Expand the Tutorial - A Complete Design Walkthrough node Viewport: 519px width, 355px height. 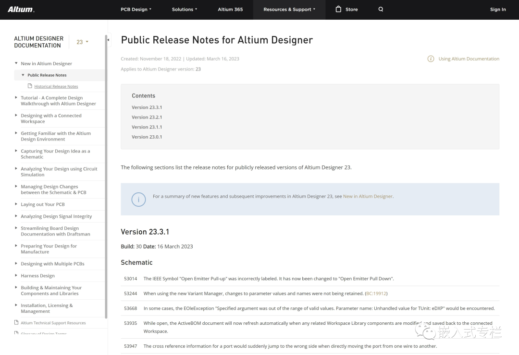pos(16,97)
